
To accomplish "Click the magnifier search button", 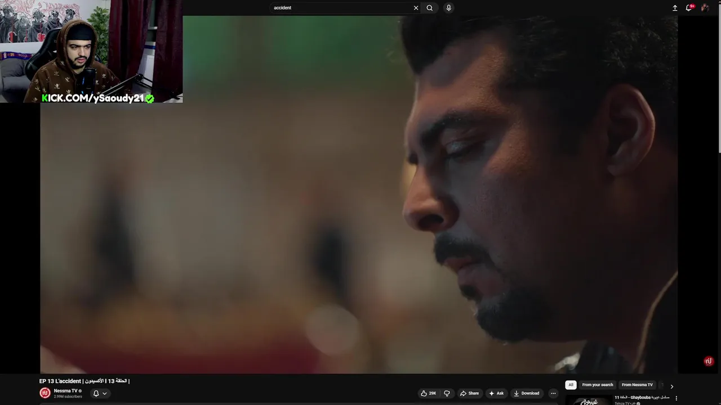I will coord(430,8).
